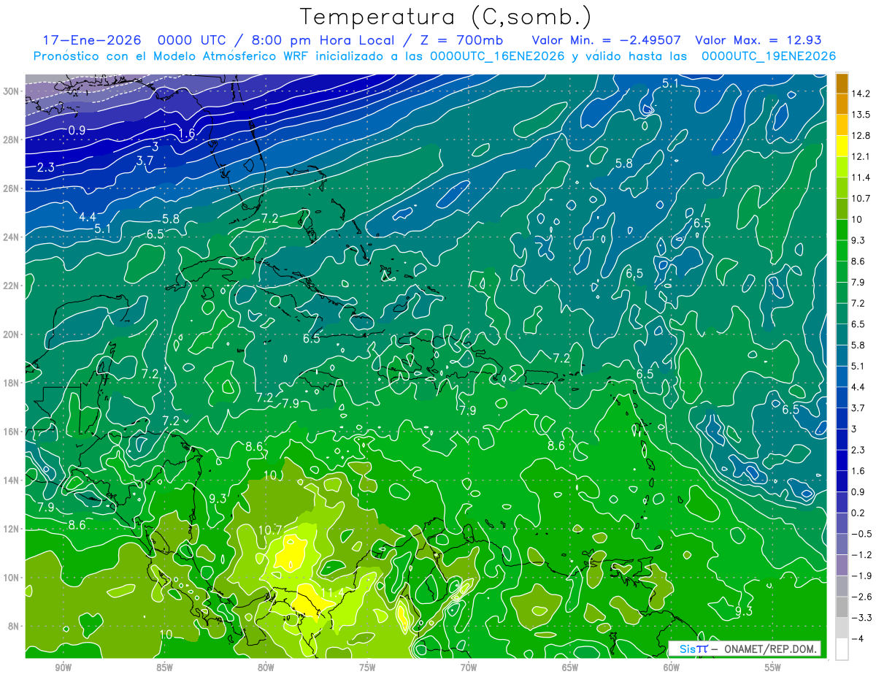Click the title "Temperatura (C,somb.)"
876x677 pixels.
pos(445,17)
